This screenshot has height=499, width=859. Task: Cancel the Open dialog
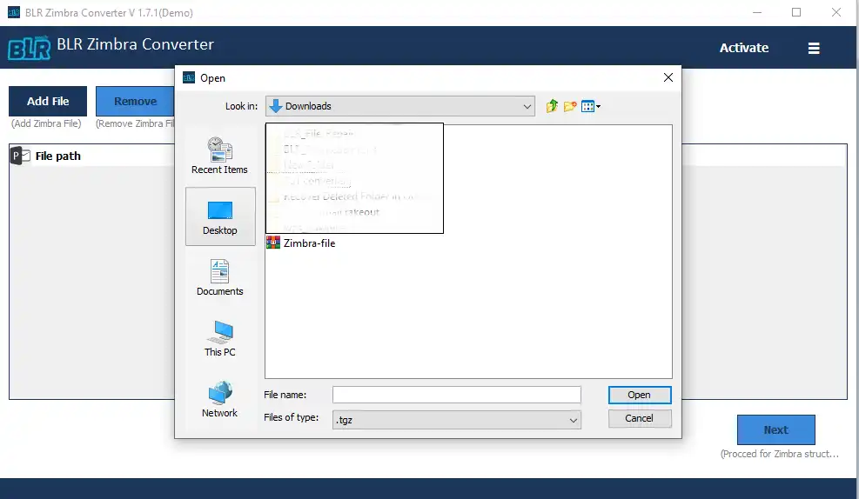coord(640,418)
